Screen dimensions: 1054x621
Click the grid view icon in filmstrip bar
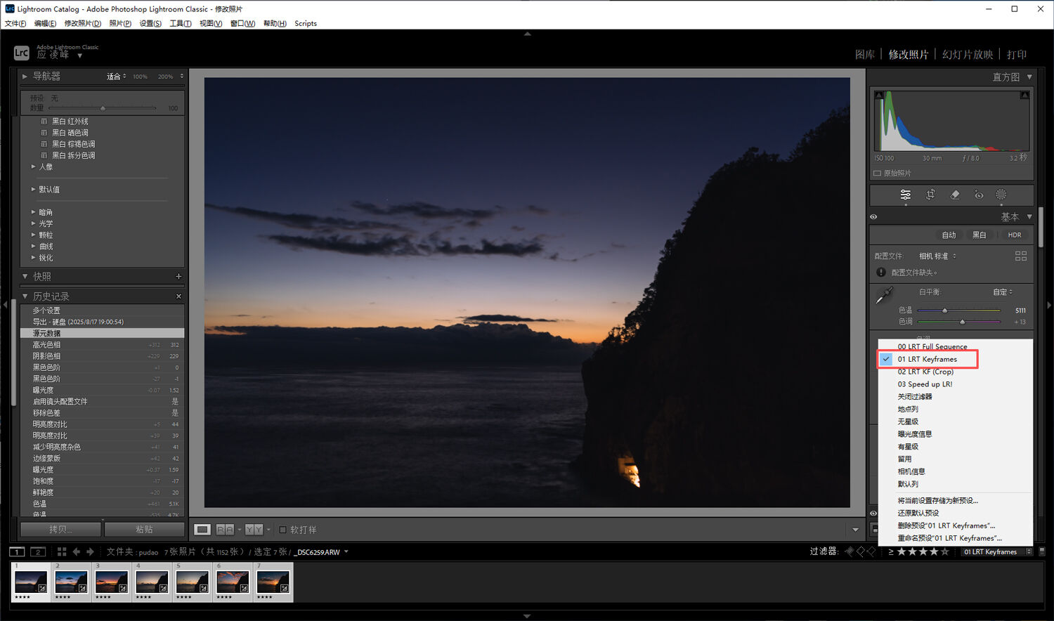62,552
